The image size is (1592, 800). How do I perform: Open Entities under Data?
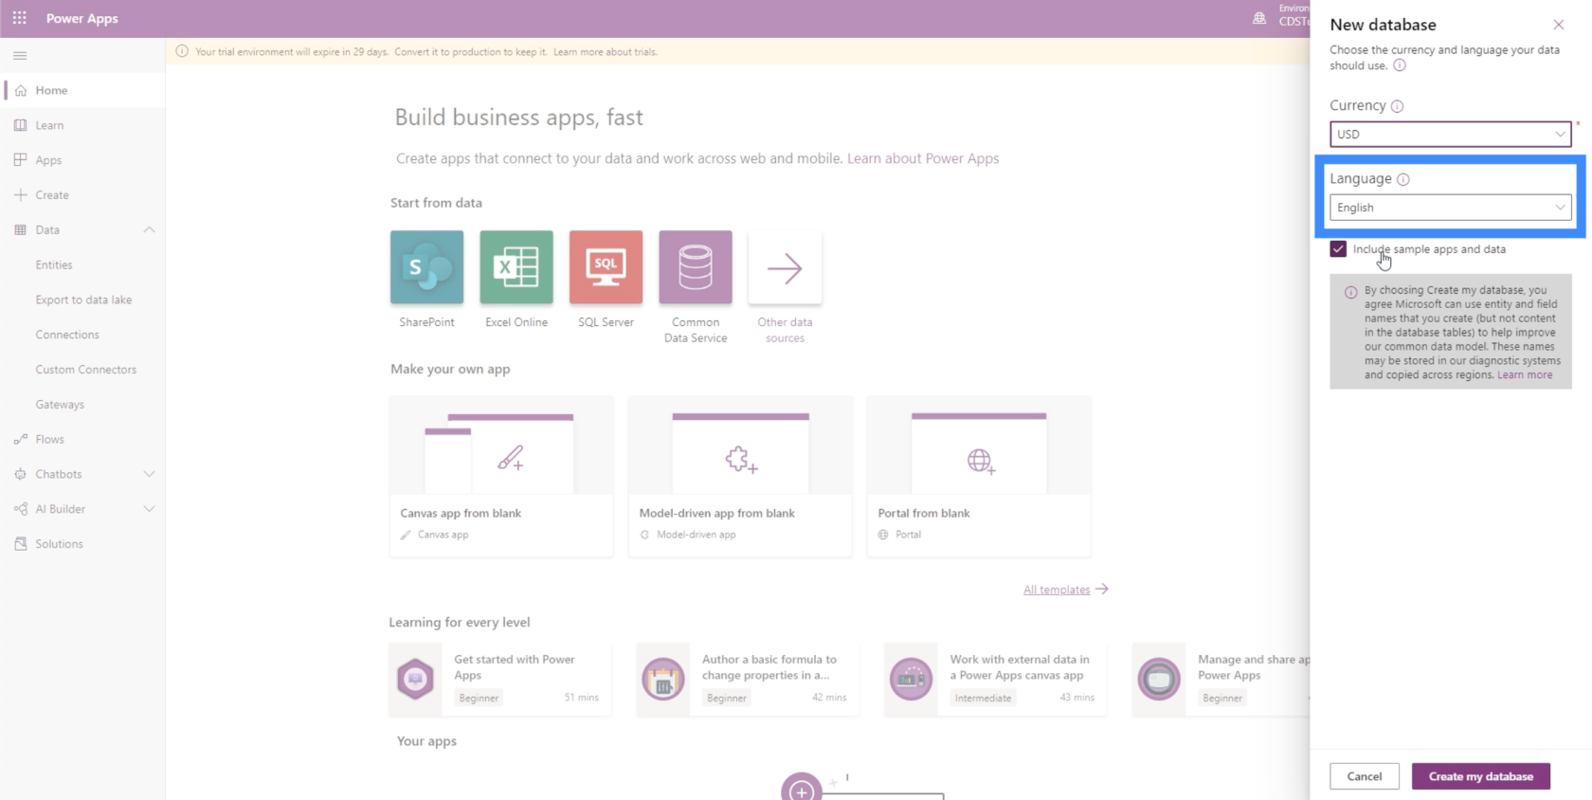54,264
